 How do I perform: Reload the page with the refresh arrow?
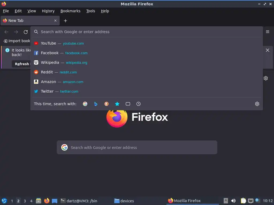(x=26, y=32)
